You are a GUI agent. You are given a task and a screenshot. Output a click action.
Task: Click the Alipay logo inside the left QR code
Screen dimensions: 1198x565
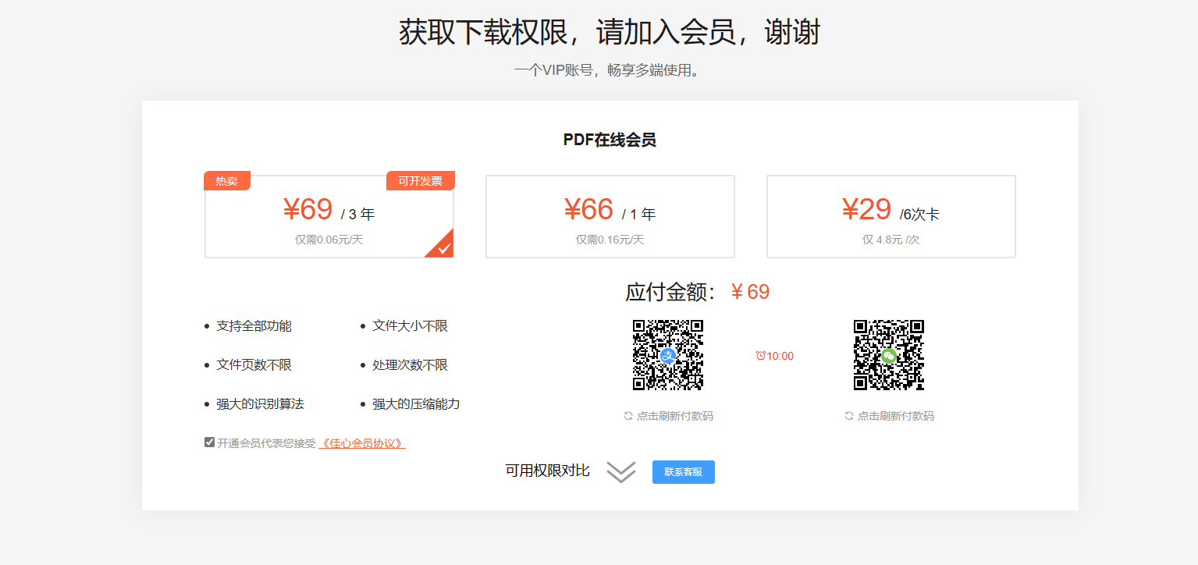click(668, 356)
